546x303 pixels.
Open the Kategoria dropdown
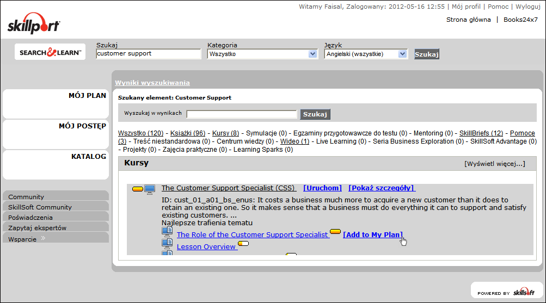262,54
